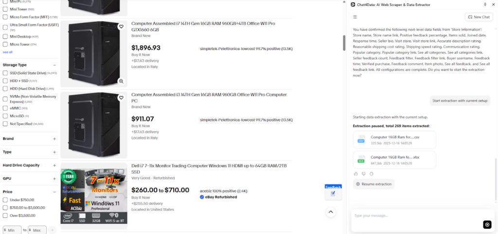Open the blue Feedback widget
Image resolution: width=498 pixels, height=234 pixels.
tap(333, 192)
